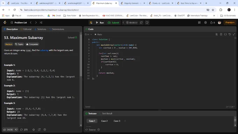This screenshot has height=134, width=238.
Task: Click the Medium difficulty tag
Action: [9, 44]
